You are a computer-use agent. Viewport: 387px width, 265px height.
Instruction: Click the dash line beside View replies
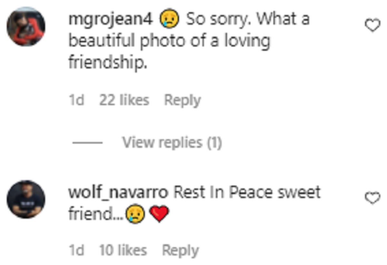tap(87, 142)
